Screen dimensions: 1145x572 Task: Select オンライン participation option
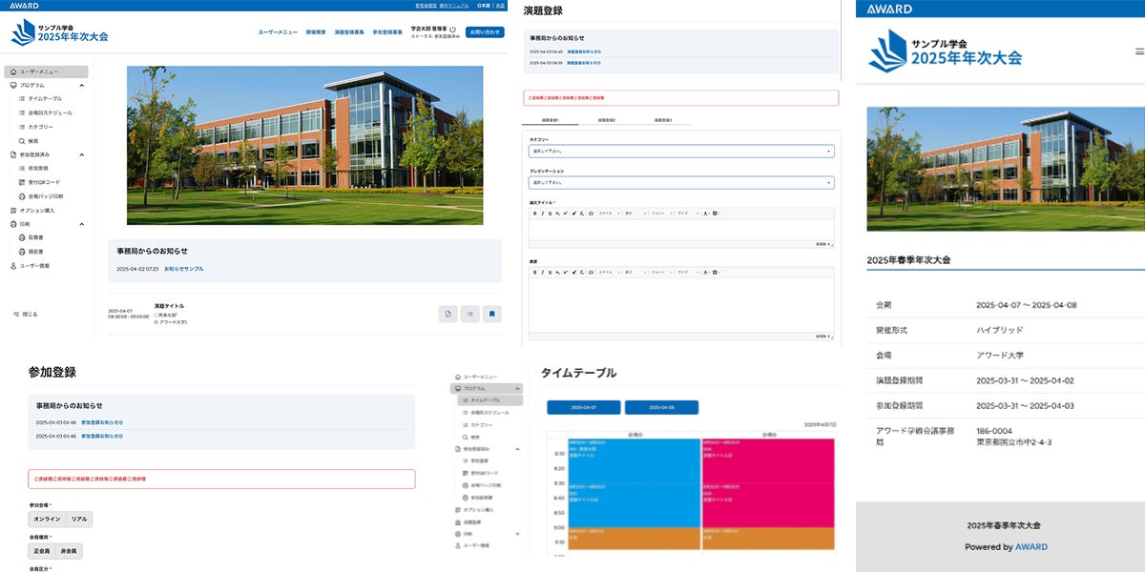47,520
